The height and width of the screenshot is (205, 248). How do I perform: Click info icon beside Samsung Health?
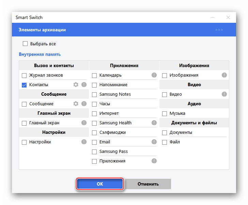[154, 123]
